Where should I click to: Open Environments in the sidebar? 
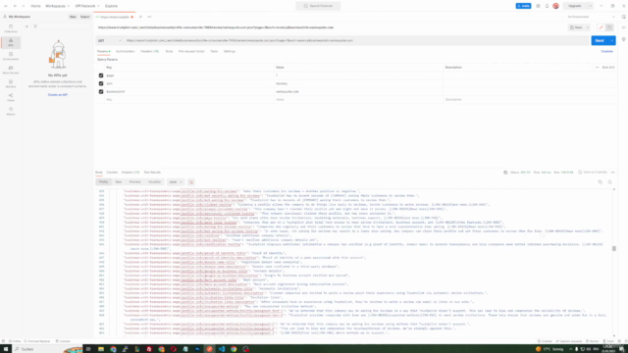pyautogui.click(x=11, y=56)
